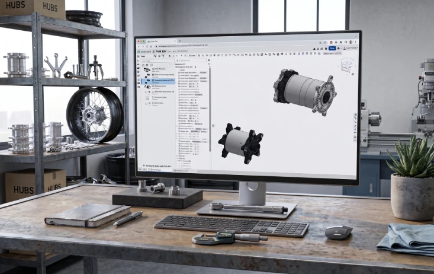Open the document hamburger menu beside the logo
The height and width of the screenshot is (274, 434).
pyautogui.click(x=153, y=52)
